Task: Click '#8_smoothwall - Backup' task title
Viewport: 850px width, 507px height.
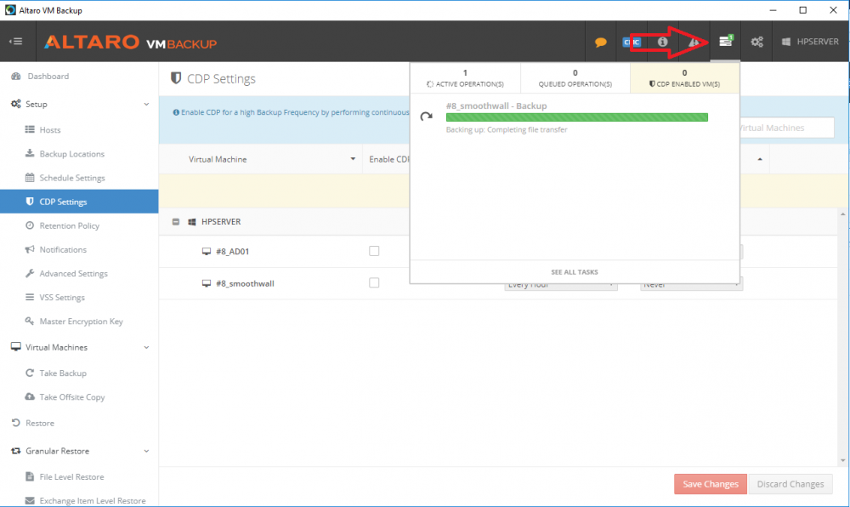Action: (496, 105)
